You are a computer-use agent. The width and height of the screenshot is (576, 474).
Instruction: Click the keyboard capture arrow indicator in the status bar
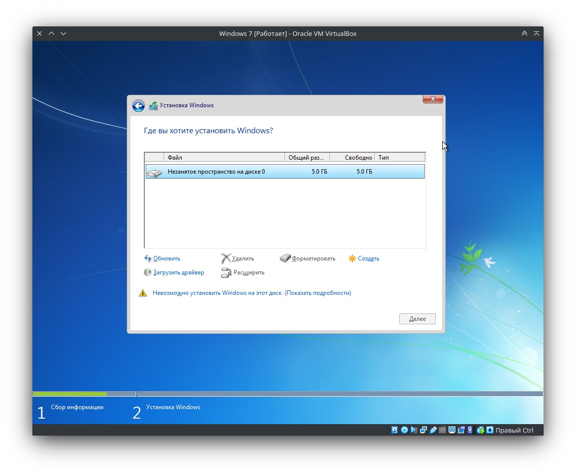pyautogui.click(x=490, y=430)
